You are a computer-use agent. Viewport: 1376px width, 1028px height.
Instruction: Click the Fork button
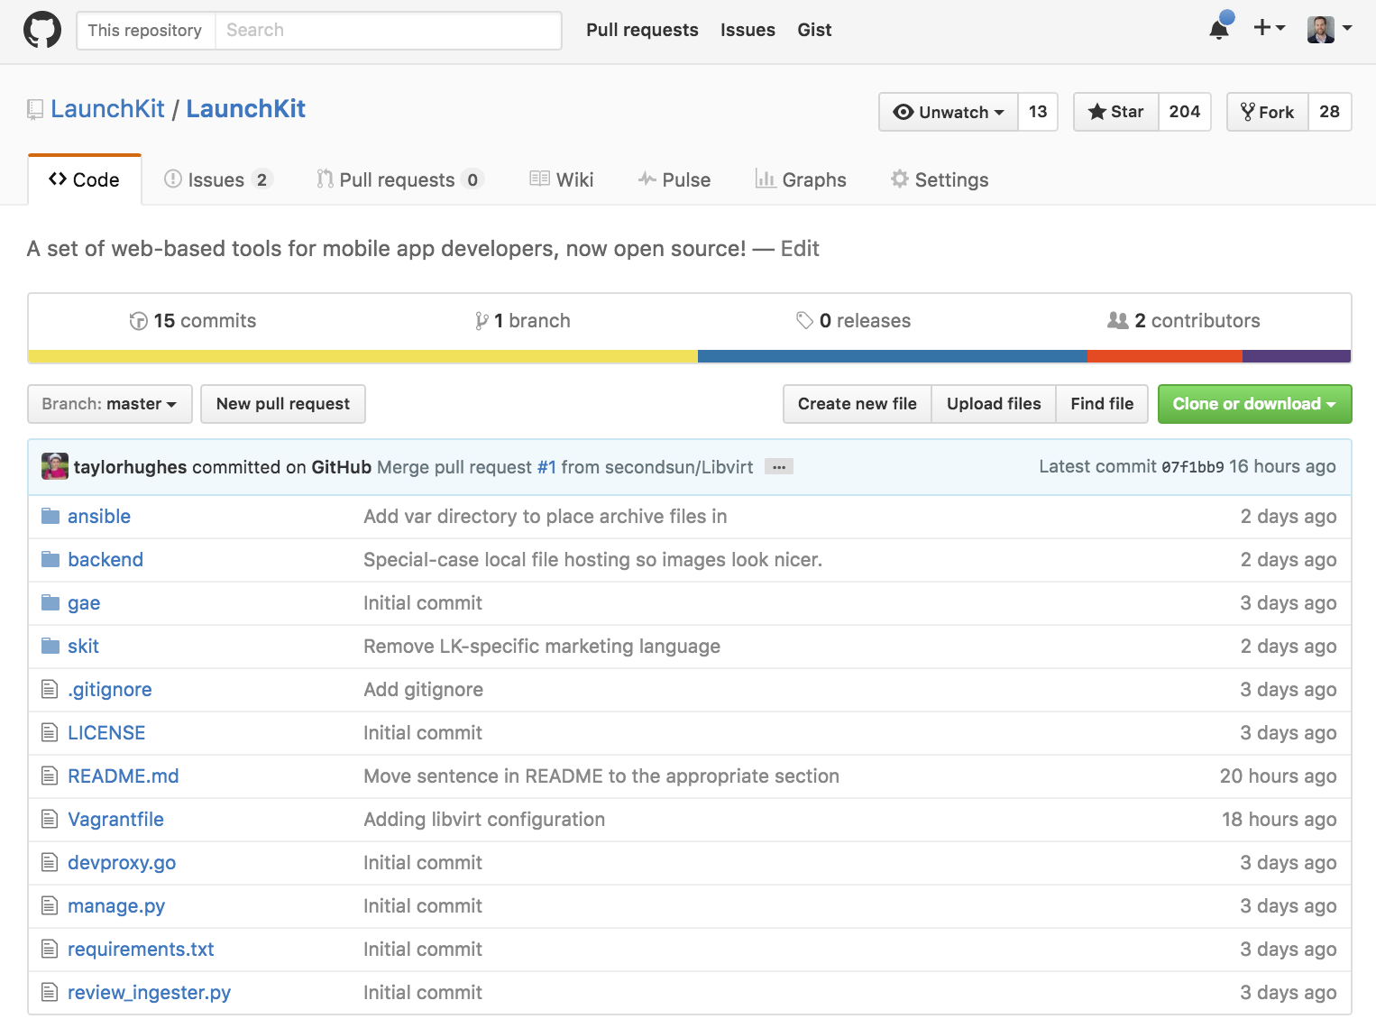[x=1268, y=112]
